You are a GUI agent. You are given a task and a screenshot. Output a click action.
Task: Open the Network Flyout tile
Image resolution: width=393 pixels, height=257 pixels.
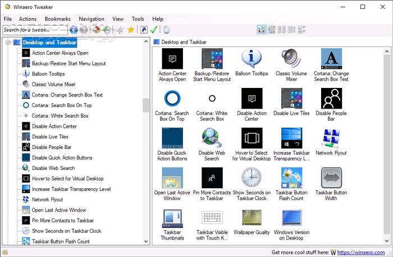coord(331,142)
